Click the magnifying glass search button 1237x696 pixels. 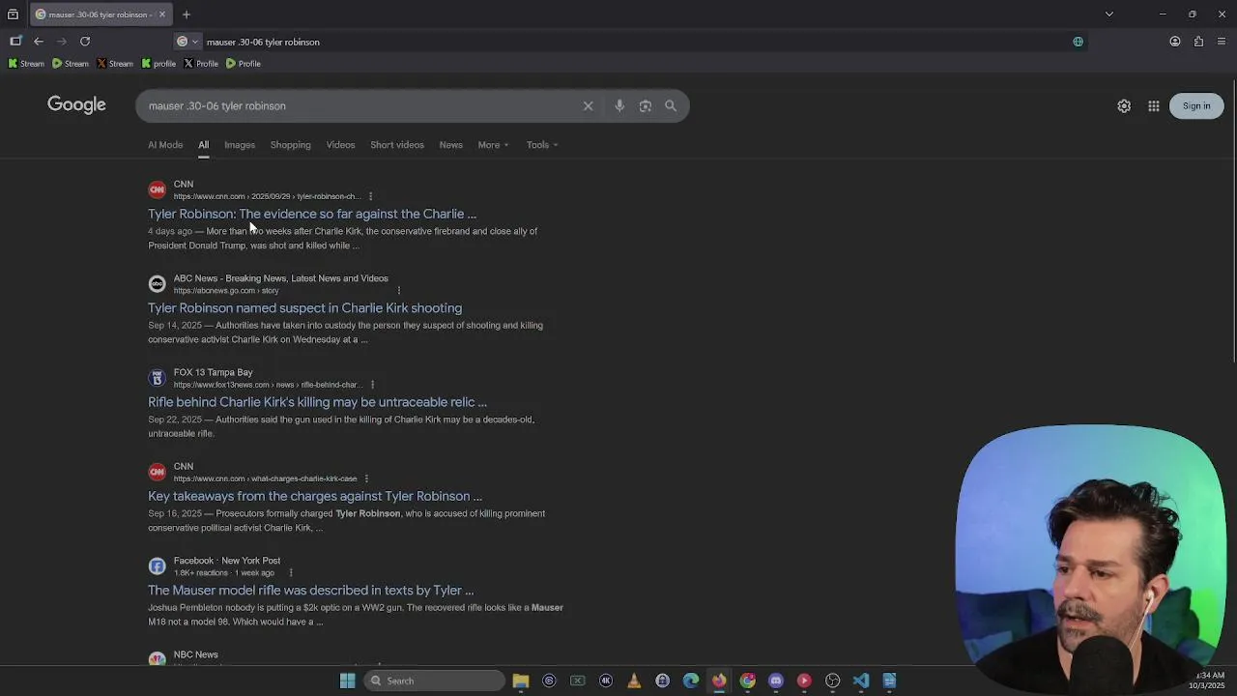[x=671, y=106]
